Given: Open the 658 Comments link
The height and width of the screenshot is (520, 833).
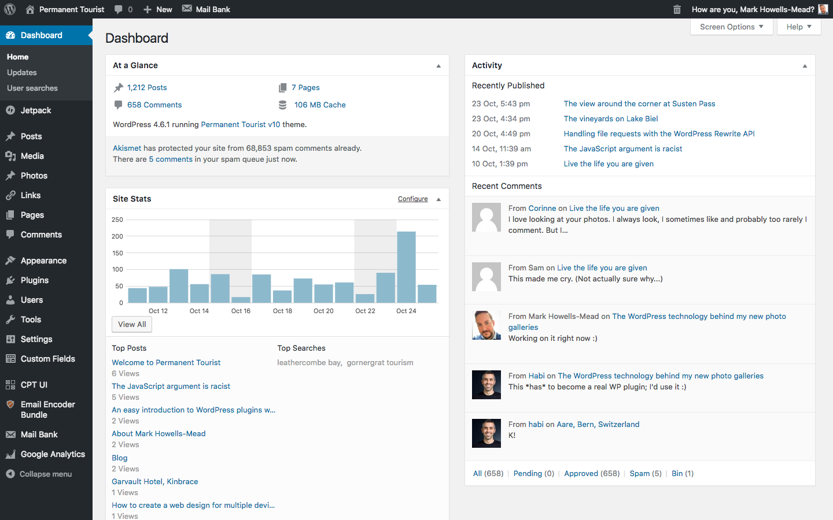Looking at the screenshot, I should pos(154,105).
